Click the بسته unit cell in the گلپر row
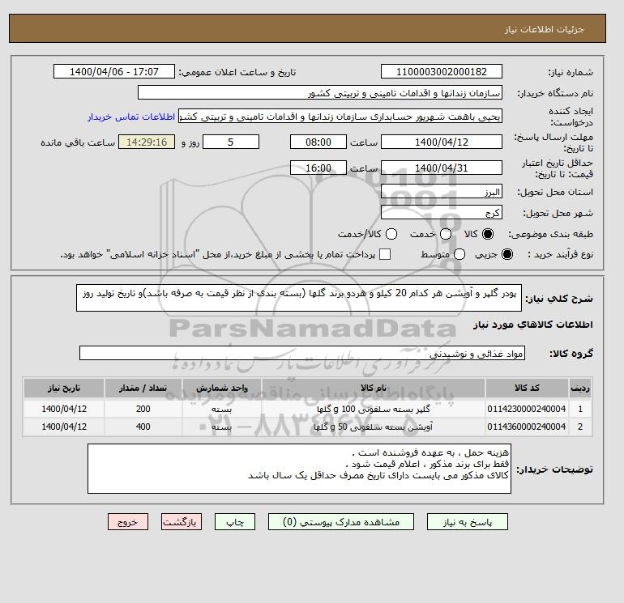 coord(222,409)
